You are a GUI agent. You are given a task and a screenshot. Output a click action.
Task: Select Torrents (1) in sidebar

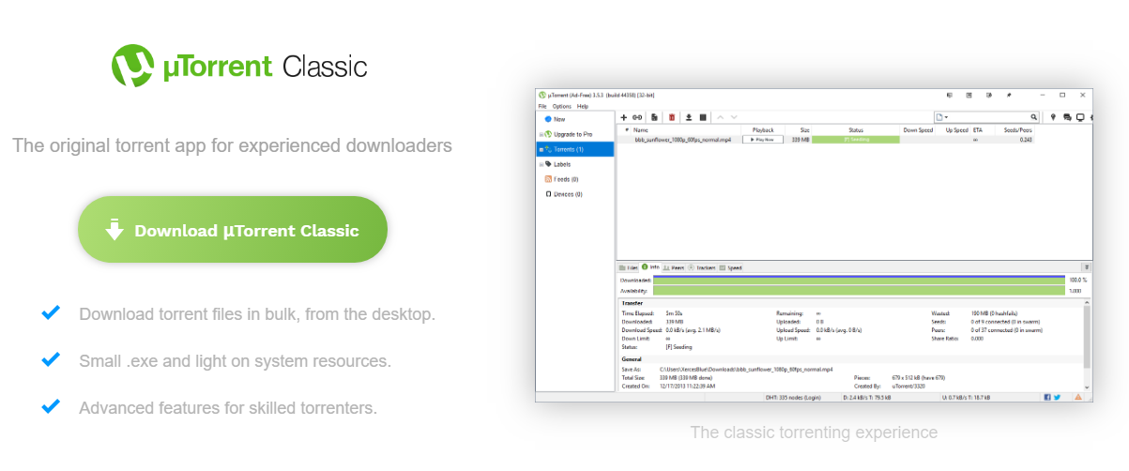tap(574, 149)
